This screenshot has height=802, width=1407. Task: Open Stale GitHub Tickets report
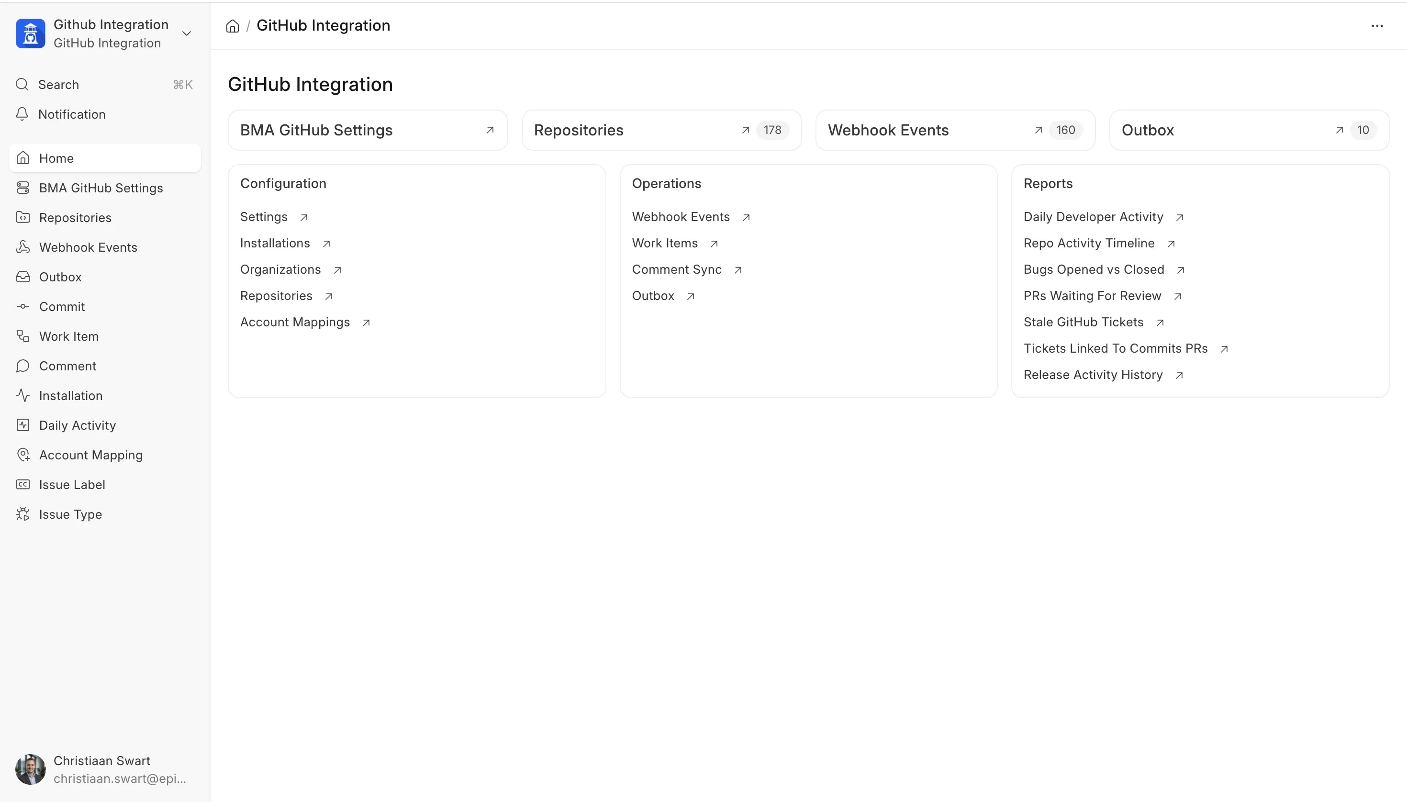click(x=1083, y=322)
